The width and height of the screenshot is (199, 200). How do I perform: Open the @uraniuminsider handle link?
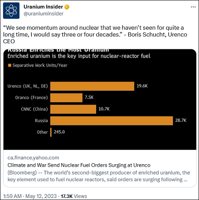click(43, 13)
